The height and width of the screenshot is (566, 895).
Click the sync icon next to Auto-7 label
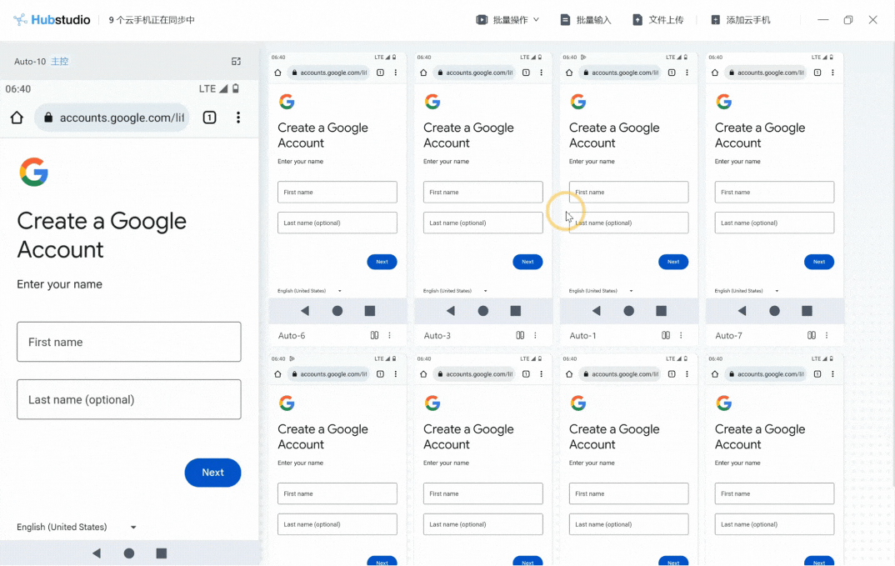tap(812, 335)
